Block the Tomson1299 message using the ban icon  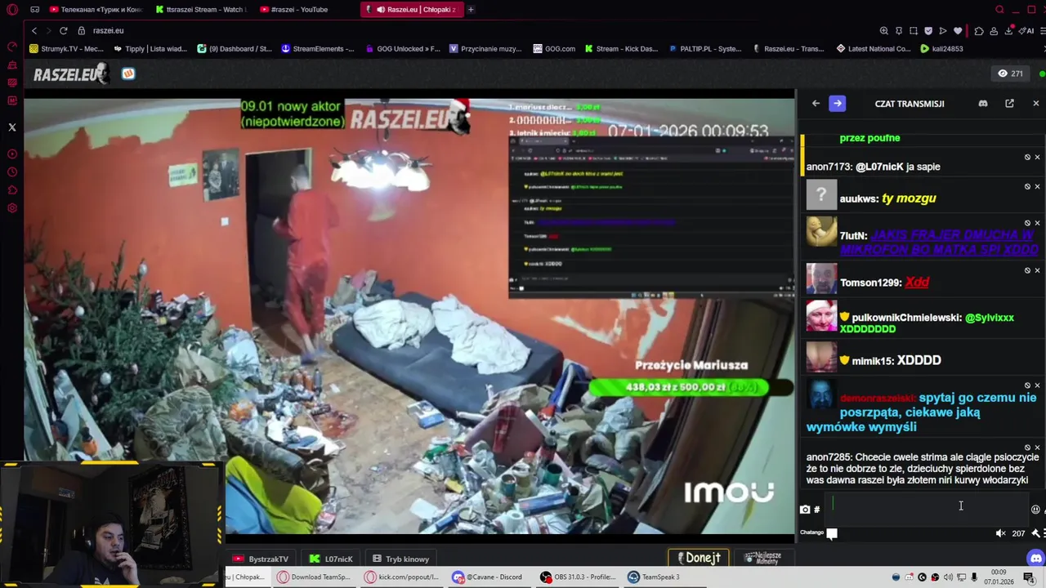(x=1028, y=270)
